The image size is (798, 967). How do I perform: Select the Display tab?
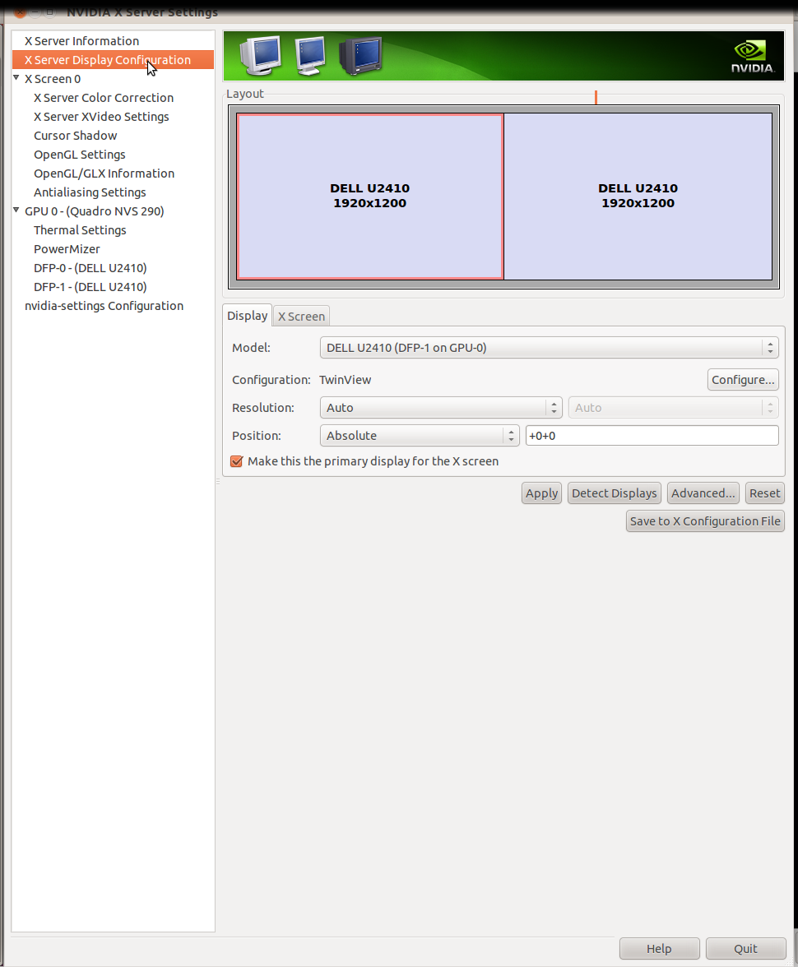(x=247, y=316)
